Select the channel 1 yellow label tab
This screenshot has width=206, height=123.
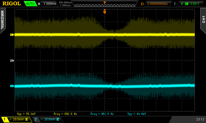4,119
